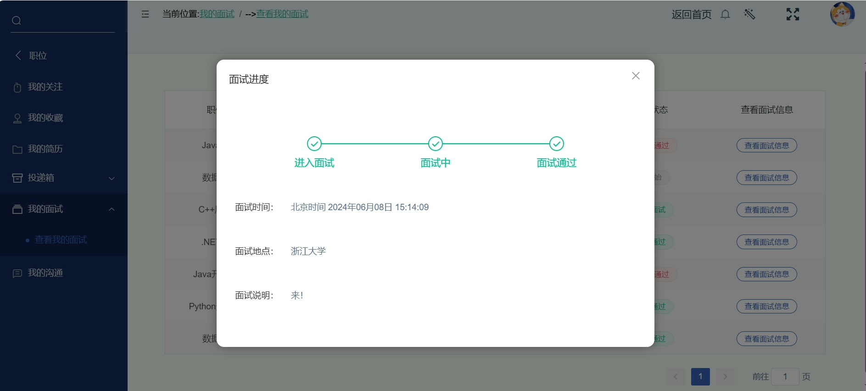Collapse the 我的面试 submenu arrow

[112, 209]
